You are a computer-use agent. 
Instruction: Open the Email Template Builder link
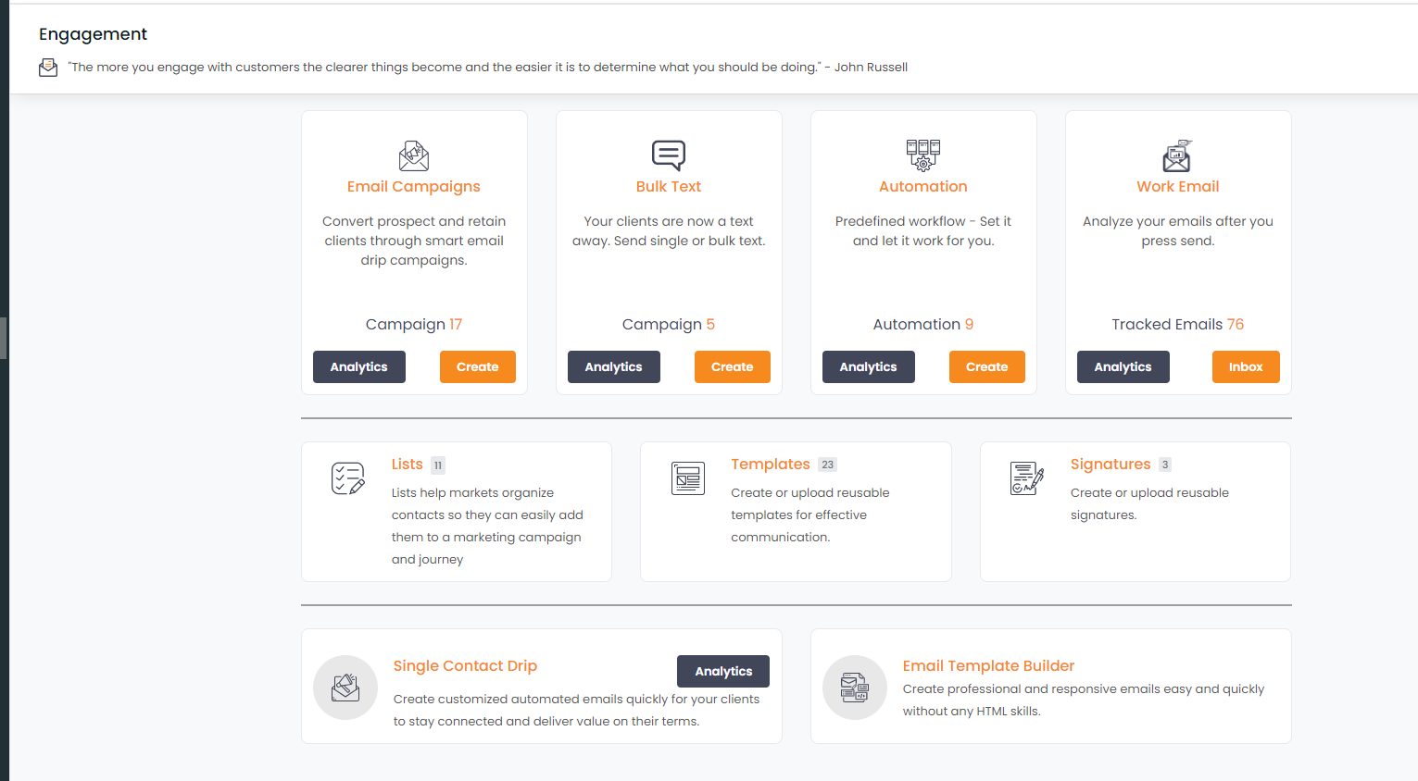pyautogui.click(x=988, y=665)
